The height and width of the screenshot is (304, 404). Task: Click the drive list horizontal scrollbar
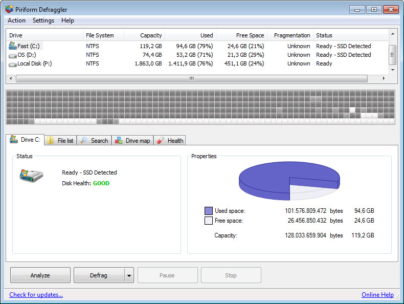point(191,79)
